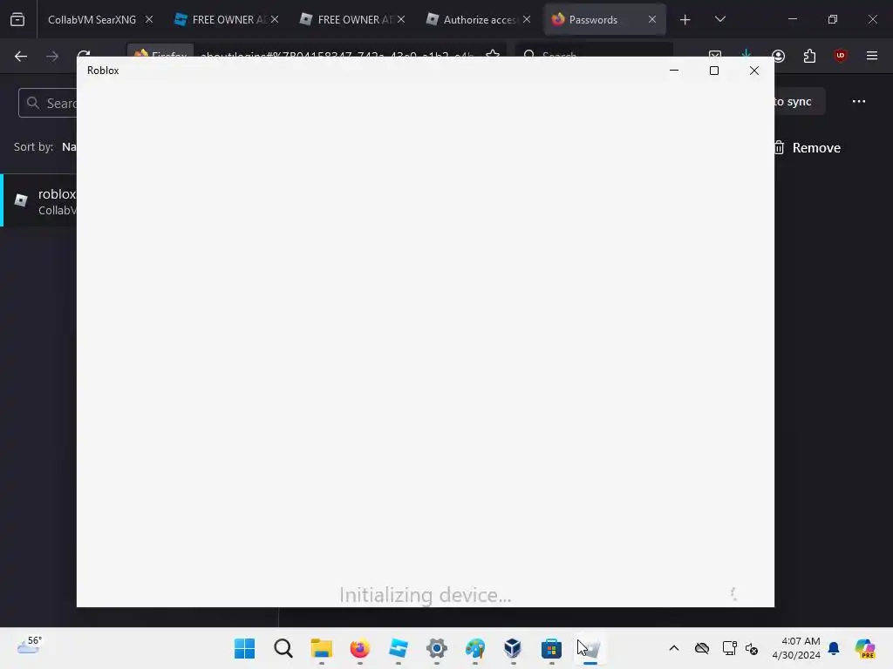Open Firefox application hamburger menu
Image resolution: width=893 pixels, height=669 pixels.
pyautogui.click(x=871, y=56)
